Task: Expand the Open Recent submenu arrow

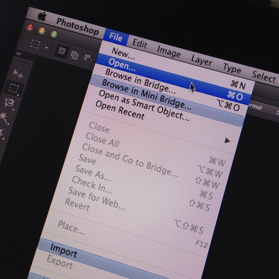Action: pyautogui.click(x=227, y=140)
